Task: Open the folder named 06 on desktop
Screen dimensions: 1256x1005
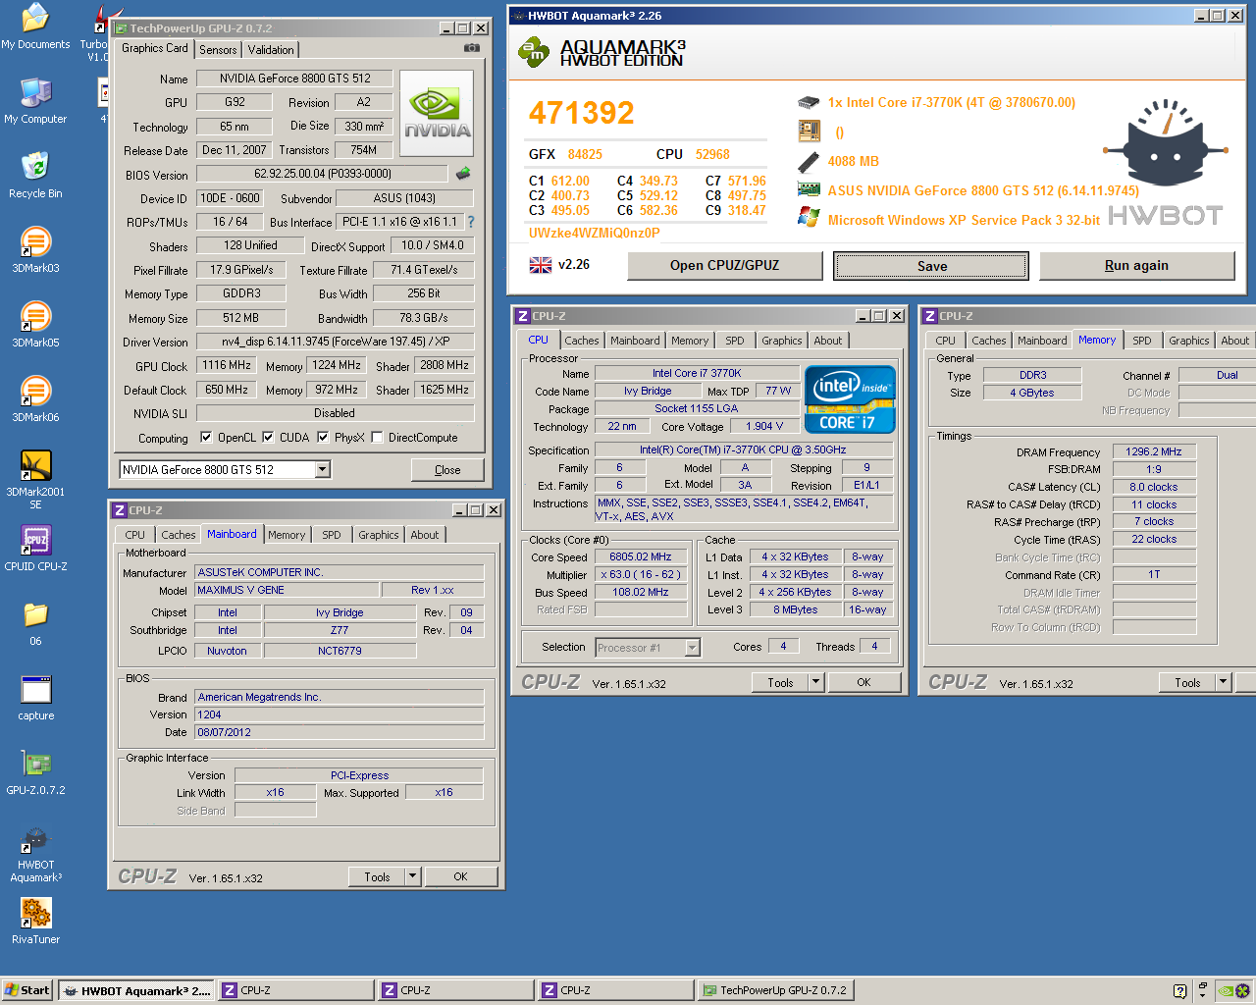Action: pos(35,623)
